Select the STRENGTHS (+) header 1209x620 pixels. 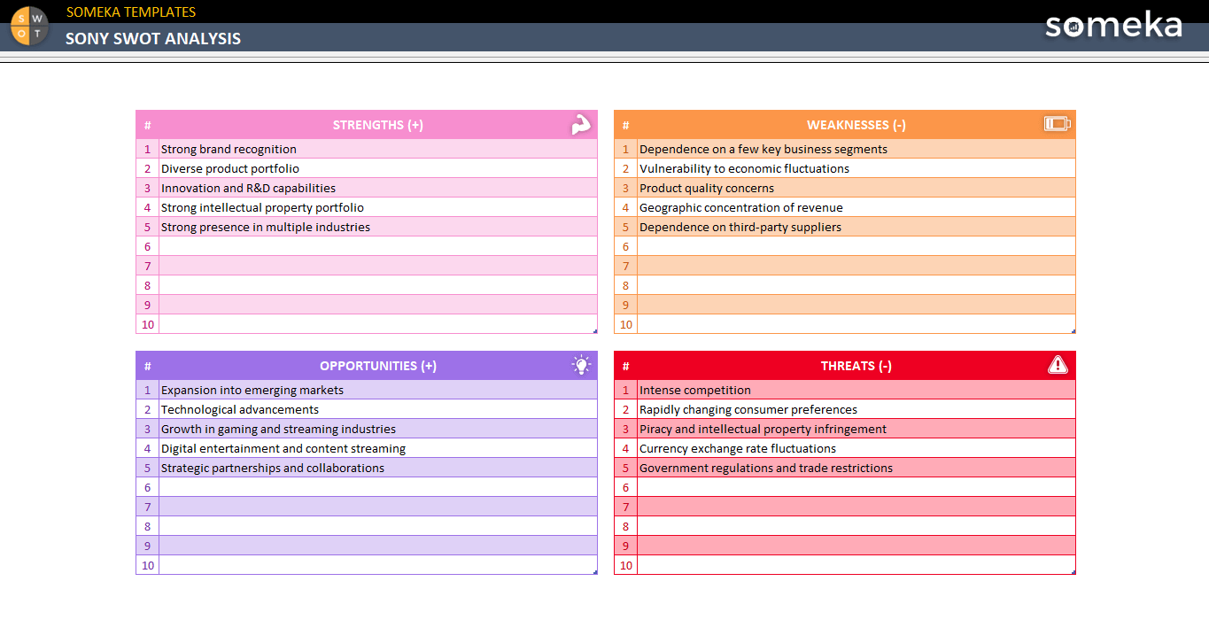(378, 125)
